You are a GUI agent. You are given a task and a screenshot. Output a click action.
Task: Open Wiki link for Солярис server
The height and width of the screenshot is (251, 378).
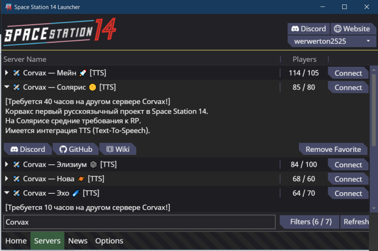point(118,149)
